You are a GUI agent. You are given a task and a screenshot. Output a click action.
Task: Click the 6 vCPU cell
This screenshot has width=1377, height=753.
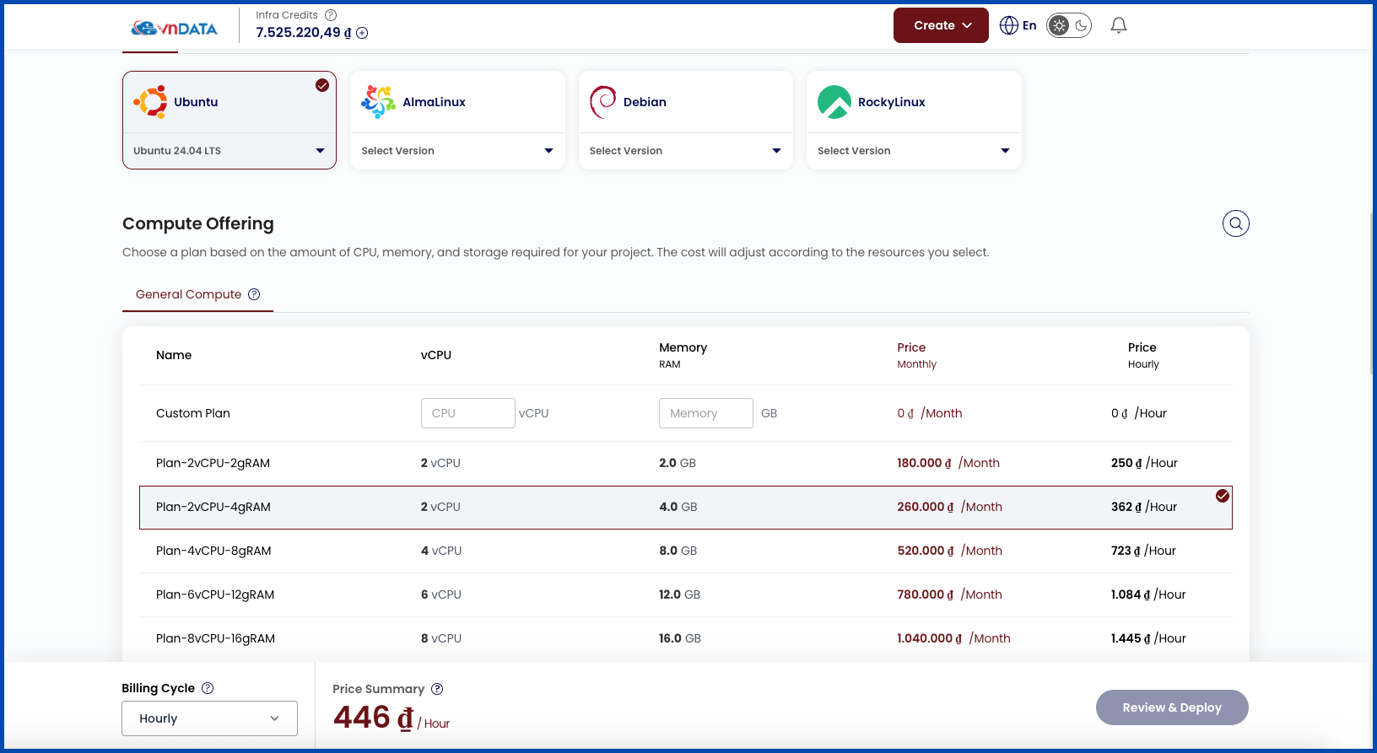point(441,594)
